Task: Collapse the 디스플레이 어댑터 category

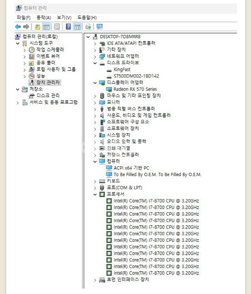Action: [95, 83]
